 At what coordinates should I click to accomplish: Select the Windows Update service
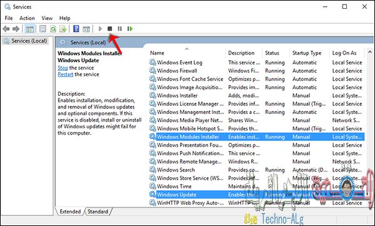tap(257, 194)
